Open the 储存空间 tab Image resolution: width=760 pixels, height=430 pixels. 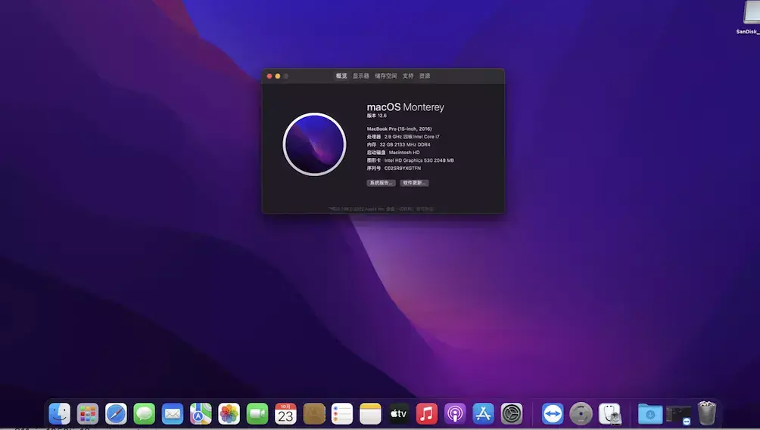[x=386, y=76]
